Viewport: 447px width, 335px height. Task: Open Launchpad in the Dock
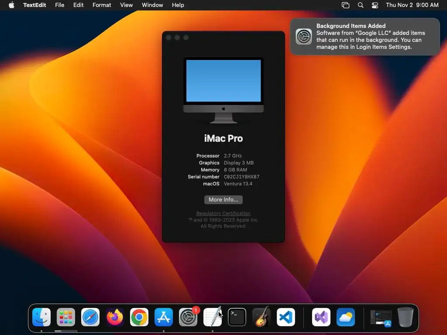click(66, 317)
